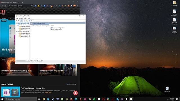Select Computer Configuration in the tree
180x101 pixels.
pos(24,25)
